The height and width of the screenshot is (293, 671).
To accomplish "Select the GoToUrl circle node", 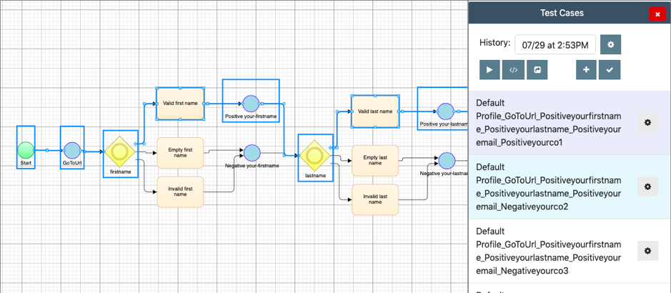I will point(72,151).
